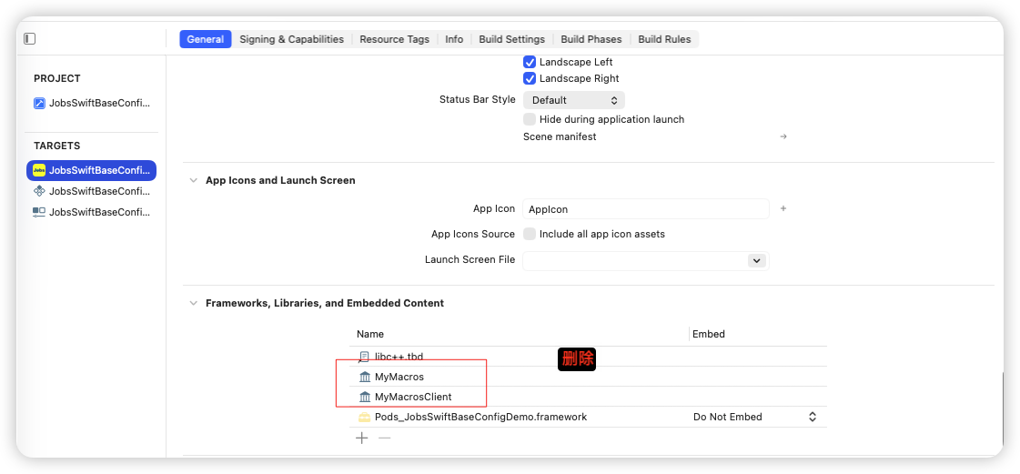Select the JobsSwiftBaseConfi project blueprint icon
Screen dimensions: 1020x474
click(39, 103)
